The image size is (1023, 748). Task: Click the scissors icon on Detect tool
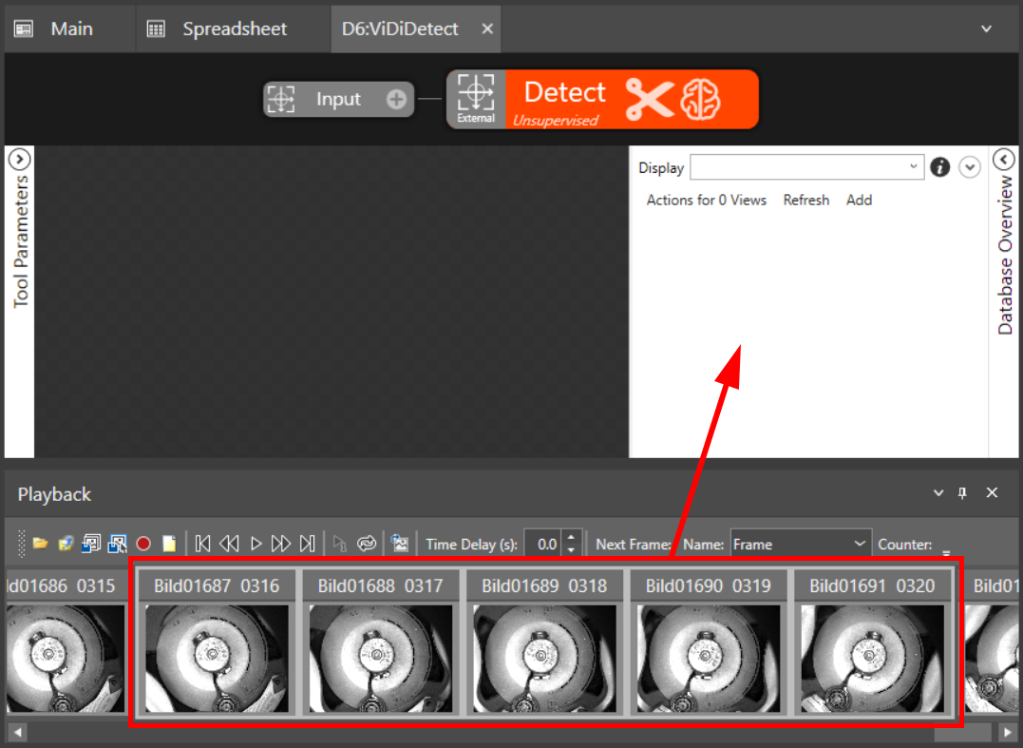click(x=650, y=99)
